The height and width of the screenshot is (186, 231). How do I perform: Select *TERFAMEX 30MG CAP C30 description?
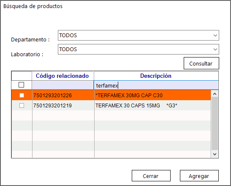tap(152, 95)
